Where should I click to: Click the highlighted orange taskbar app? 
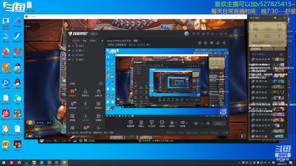(64, 163)
